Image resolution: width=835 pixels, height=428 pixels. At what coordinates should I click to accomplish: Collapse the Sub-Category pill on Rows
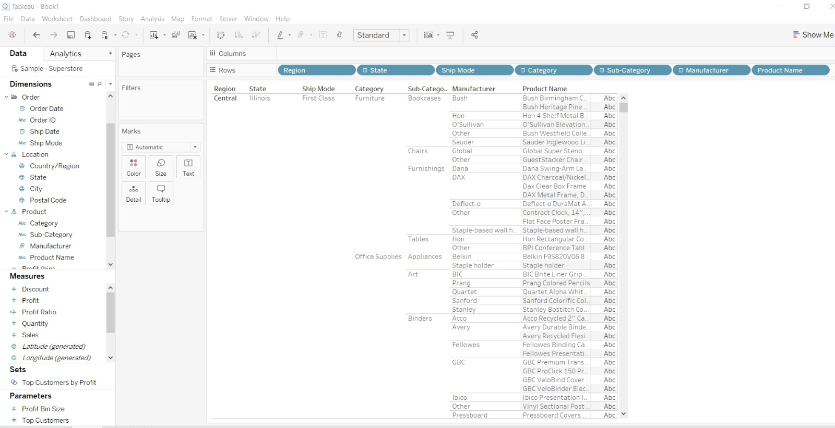coord(602,70)
